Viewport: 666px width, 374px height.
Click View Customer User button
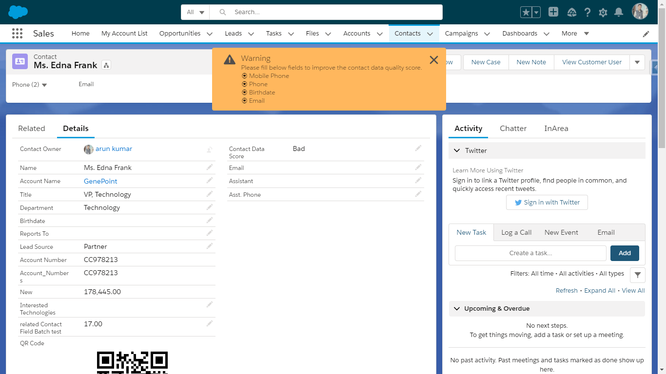[x=592, y=62]
